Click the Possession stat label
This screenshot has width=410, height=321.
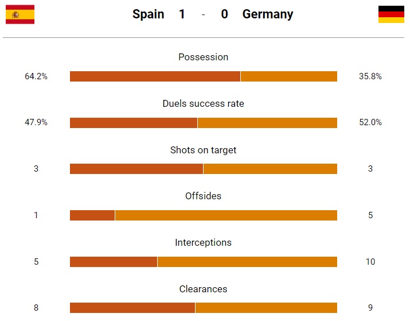coord(203,57)
